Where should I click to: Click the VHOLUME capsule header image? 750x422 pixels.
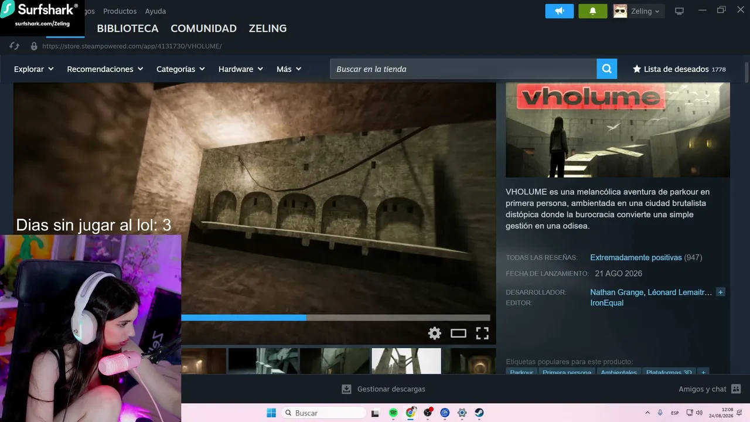[x=618, y=130]
